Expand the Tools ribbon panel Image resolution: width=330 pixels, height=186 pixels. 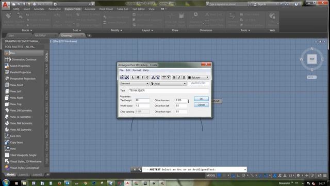pyautogui.click(x=245, y=30)
